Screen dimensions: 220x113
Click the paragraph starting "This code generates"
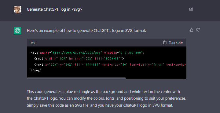point(107,98)
